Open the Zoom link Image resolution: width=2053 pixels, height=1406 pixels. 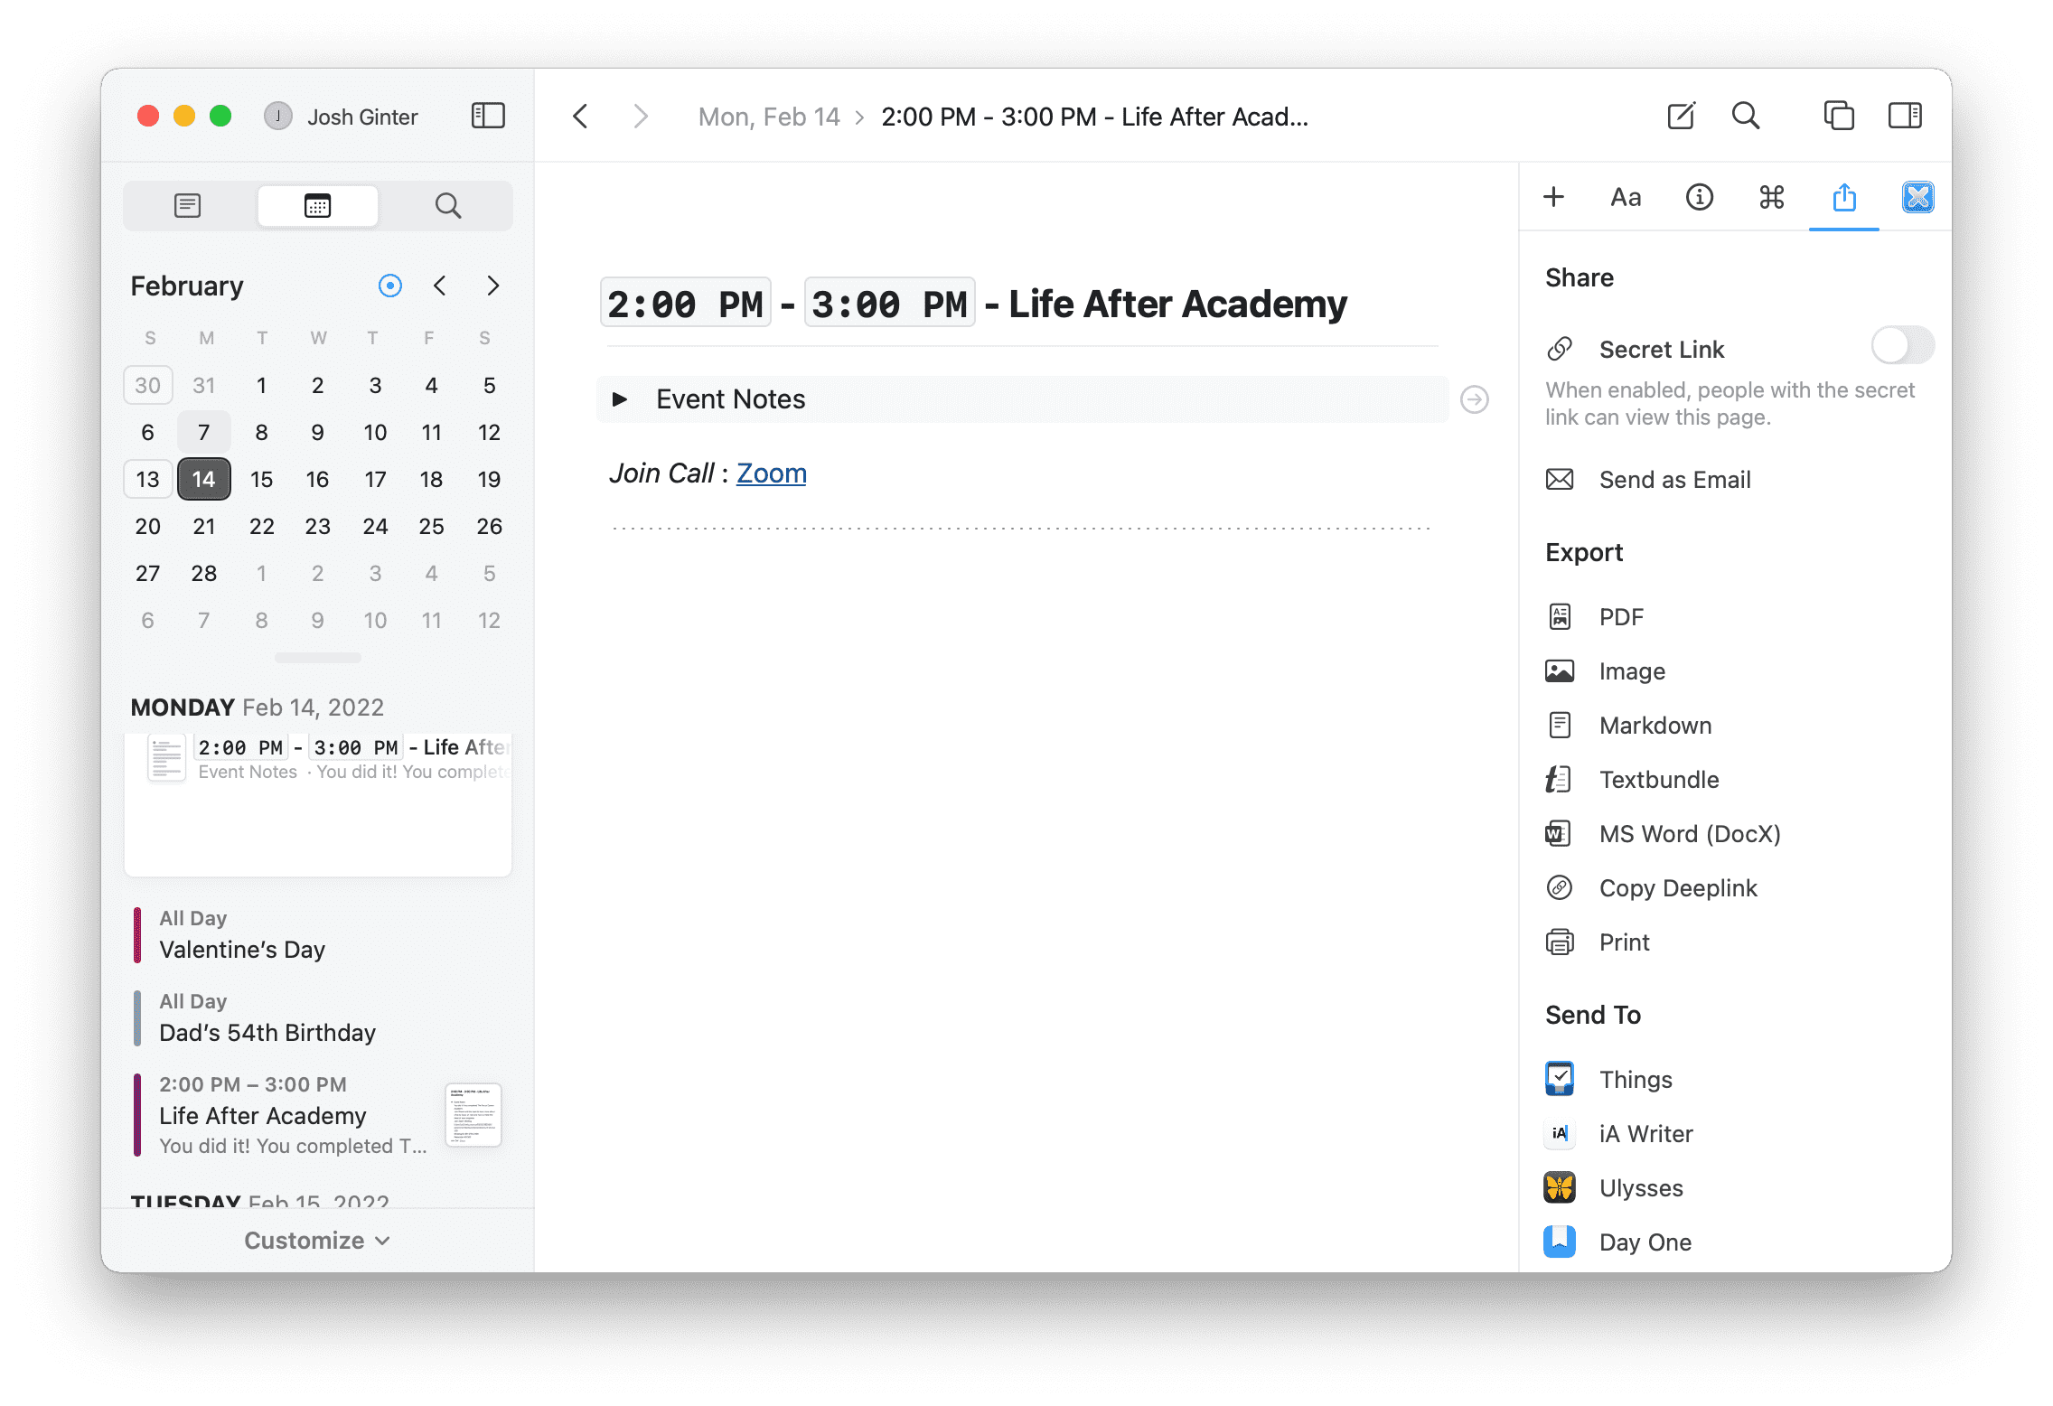click(x=771, y=473)
